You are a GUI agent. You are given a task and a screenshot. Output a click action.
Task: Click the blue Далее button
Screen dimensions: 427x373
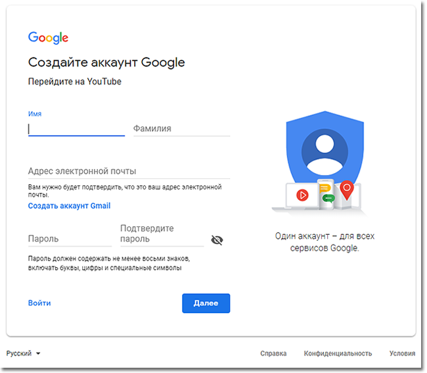click(x=206, y=303)
